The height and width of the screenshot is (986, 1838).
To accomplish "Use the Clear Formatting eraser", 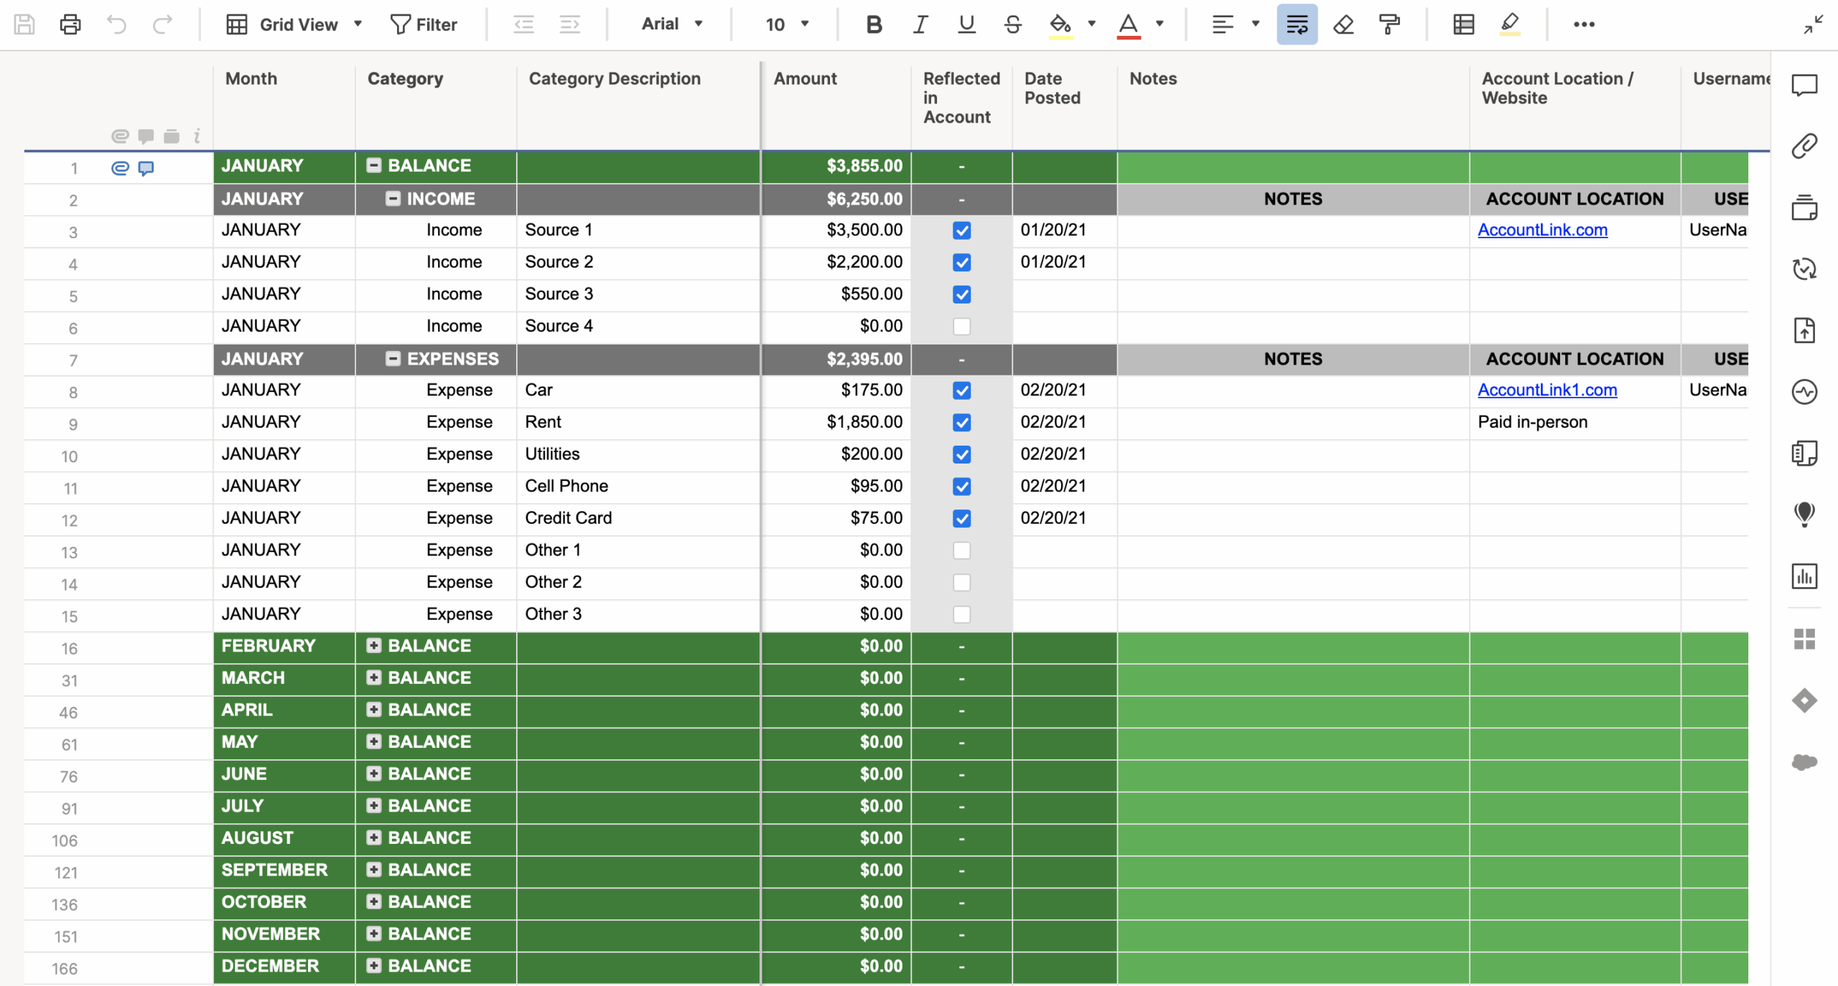I will click(1343, 24).
